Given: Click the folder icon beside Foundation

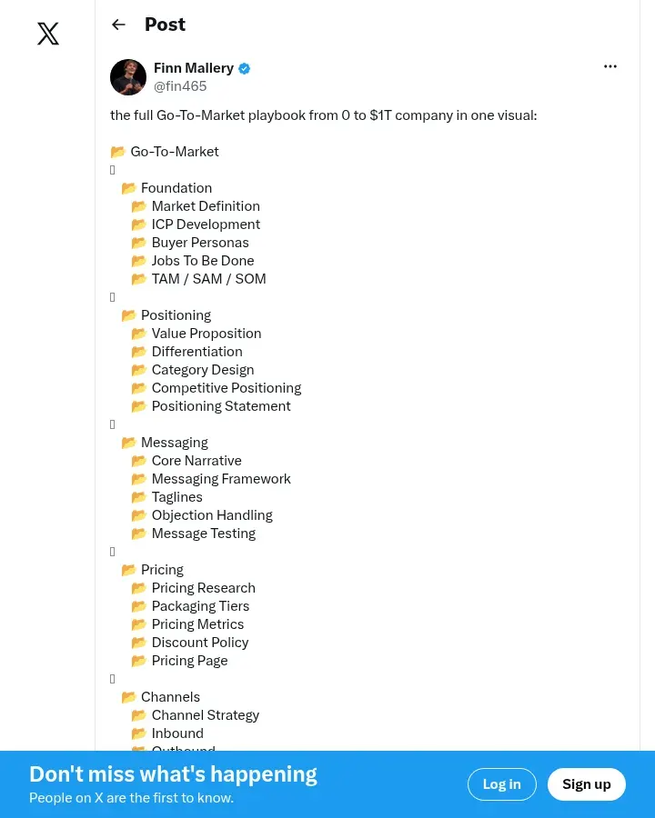Looking at the screenshot, I should pyautogui.click(x=128, y=188).
